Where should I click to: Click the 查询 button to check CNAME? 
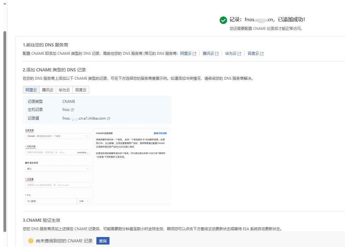point(103,240)
